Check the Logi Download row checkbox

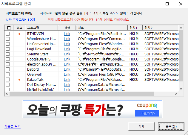8,49
